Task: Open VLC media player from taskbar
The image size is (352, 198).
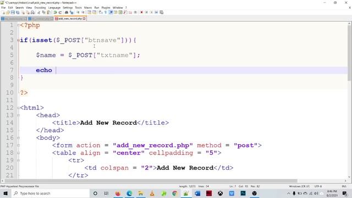Action: tap(152, 193)
